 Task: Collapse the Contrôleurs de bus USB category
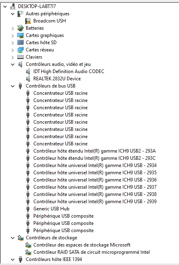click(x=13, y=86)
